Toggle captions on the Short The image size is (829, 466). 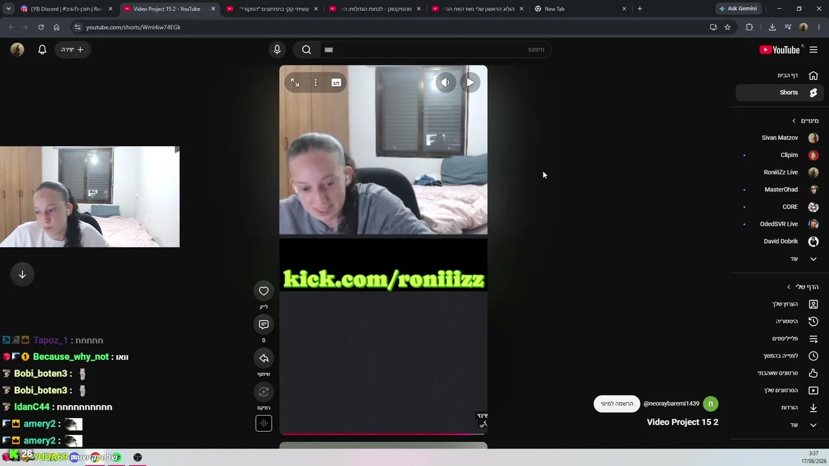pyautogui.click(x=336, y=82)
